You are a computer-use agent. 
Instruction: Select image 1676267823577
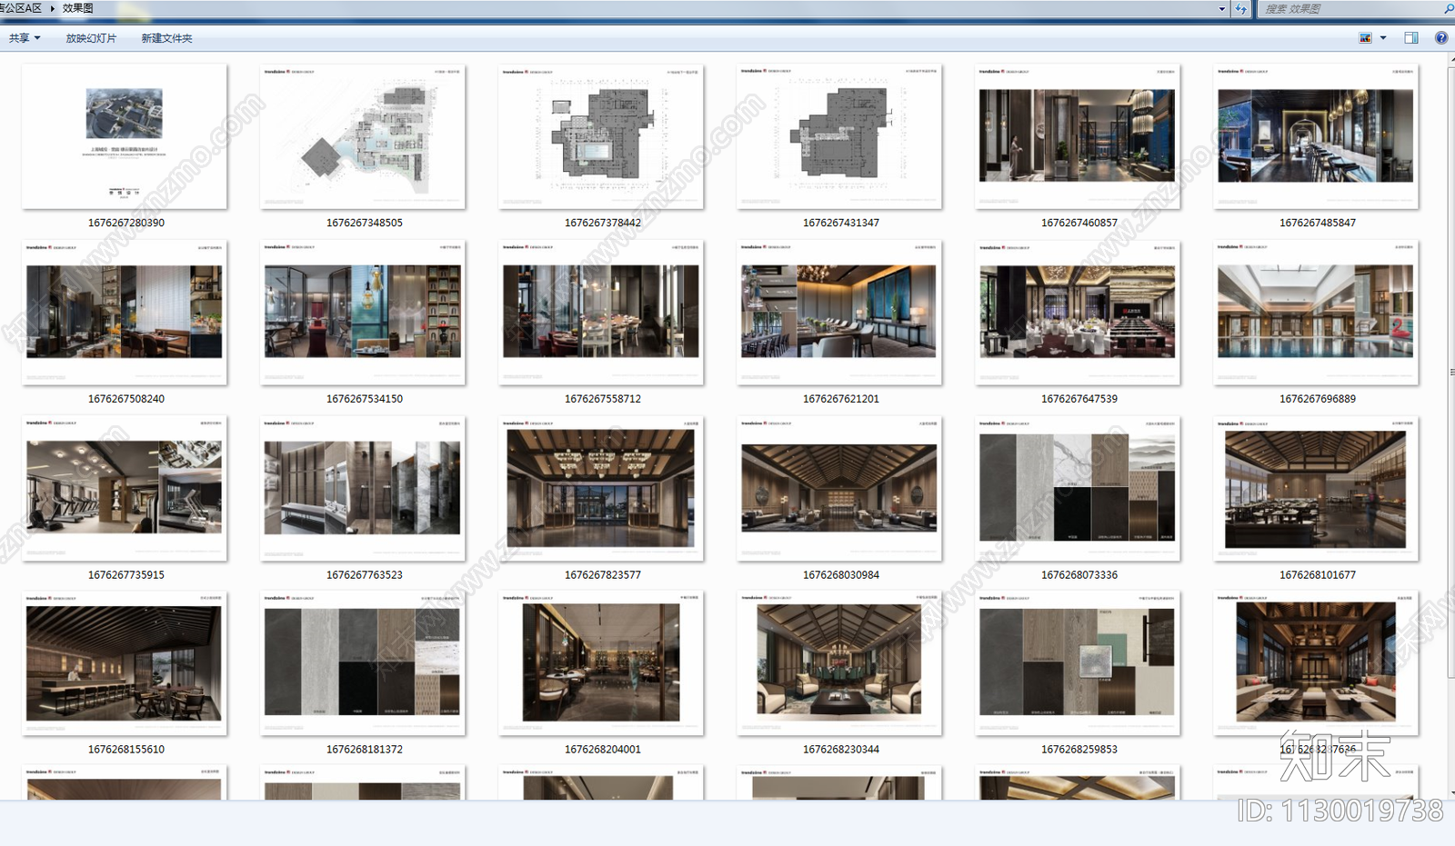(601, 489)
